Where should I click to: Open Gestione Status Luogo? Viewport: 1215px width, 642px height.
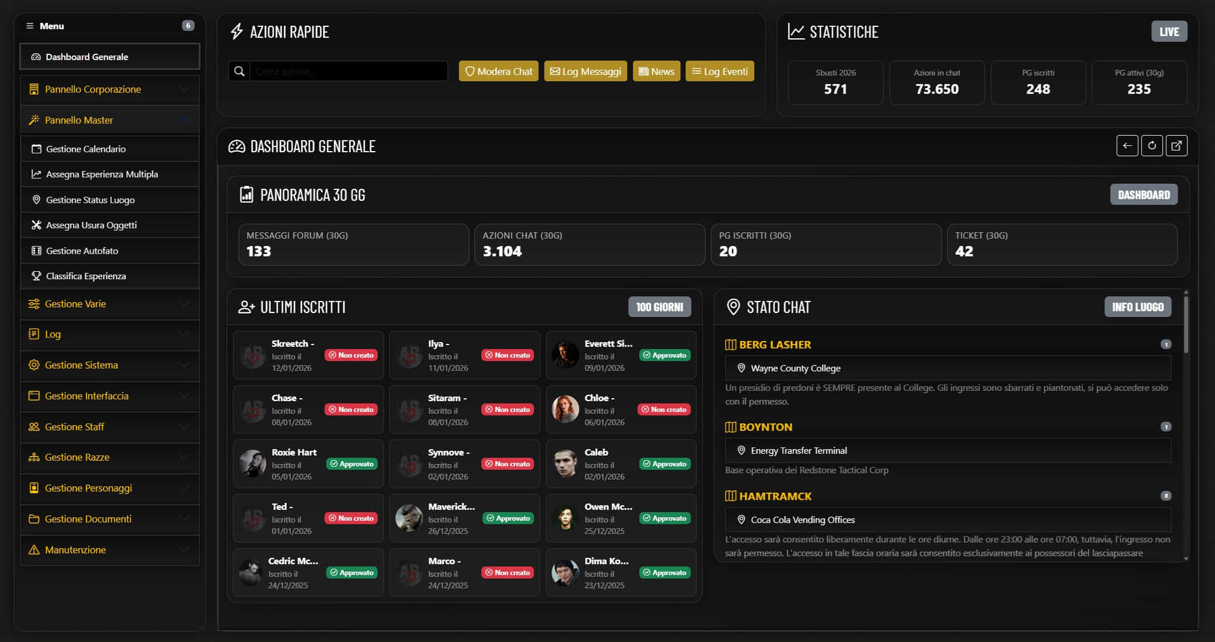tap(110, 200)
